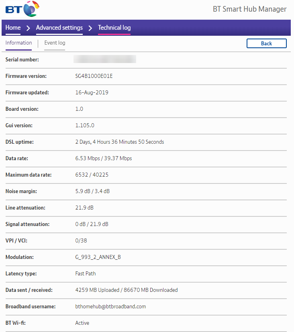Click the Gui version label
This screenshot has height=332, width=294.
coord(19,125)
